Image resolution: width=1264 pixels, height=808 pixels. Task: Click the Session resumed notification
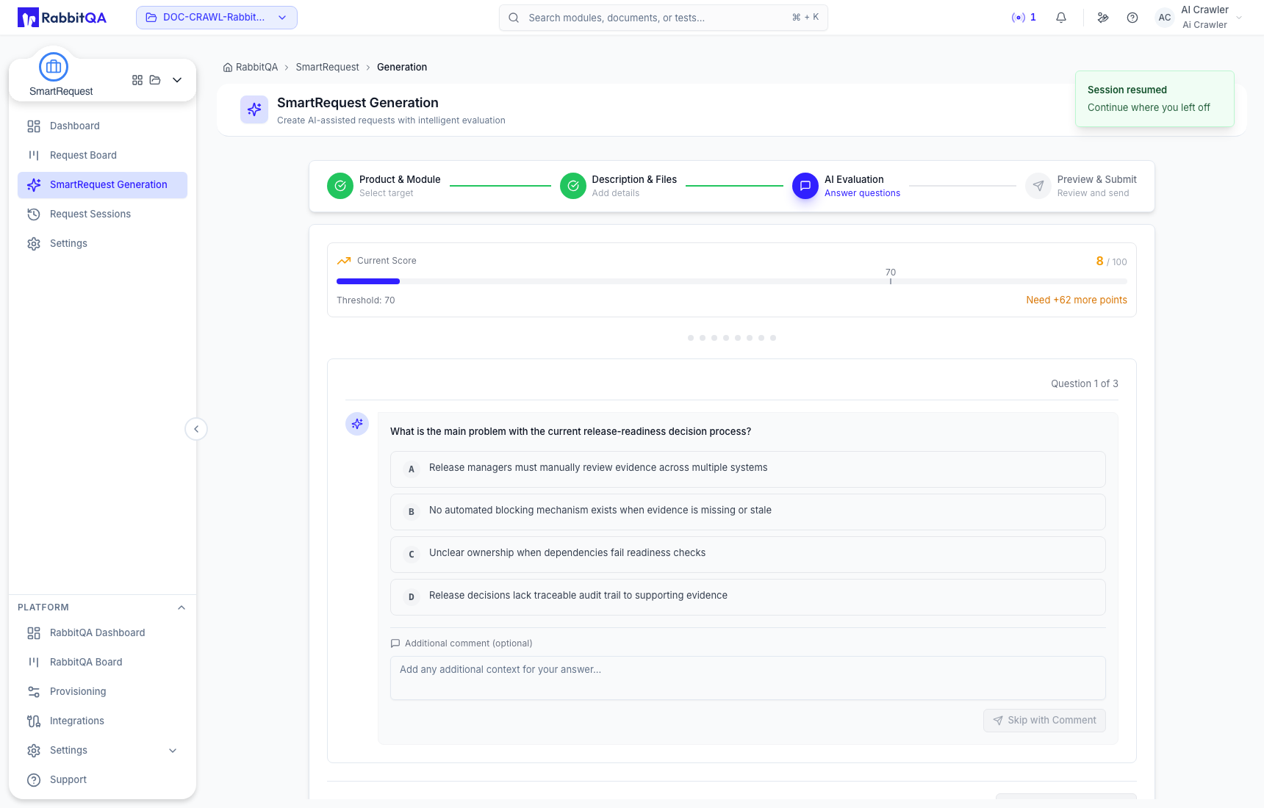(1155, 99)
